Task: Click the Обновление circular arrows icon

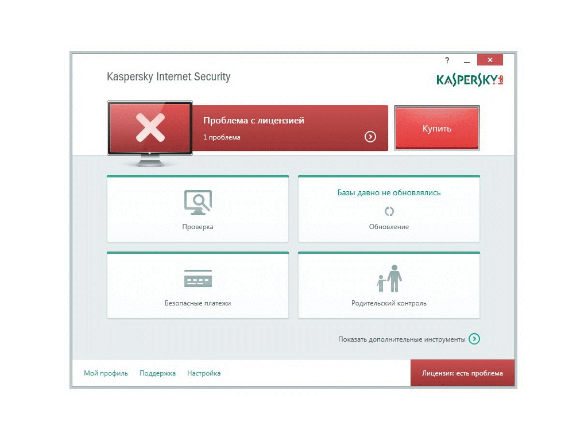Action: tap(389, 211)
